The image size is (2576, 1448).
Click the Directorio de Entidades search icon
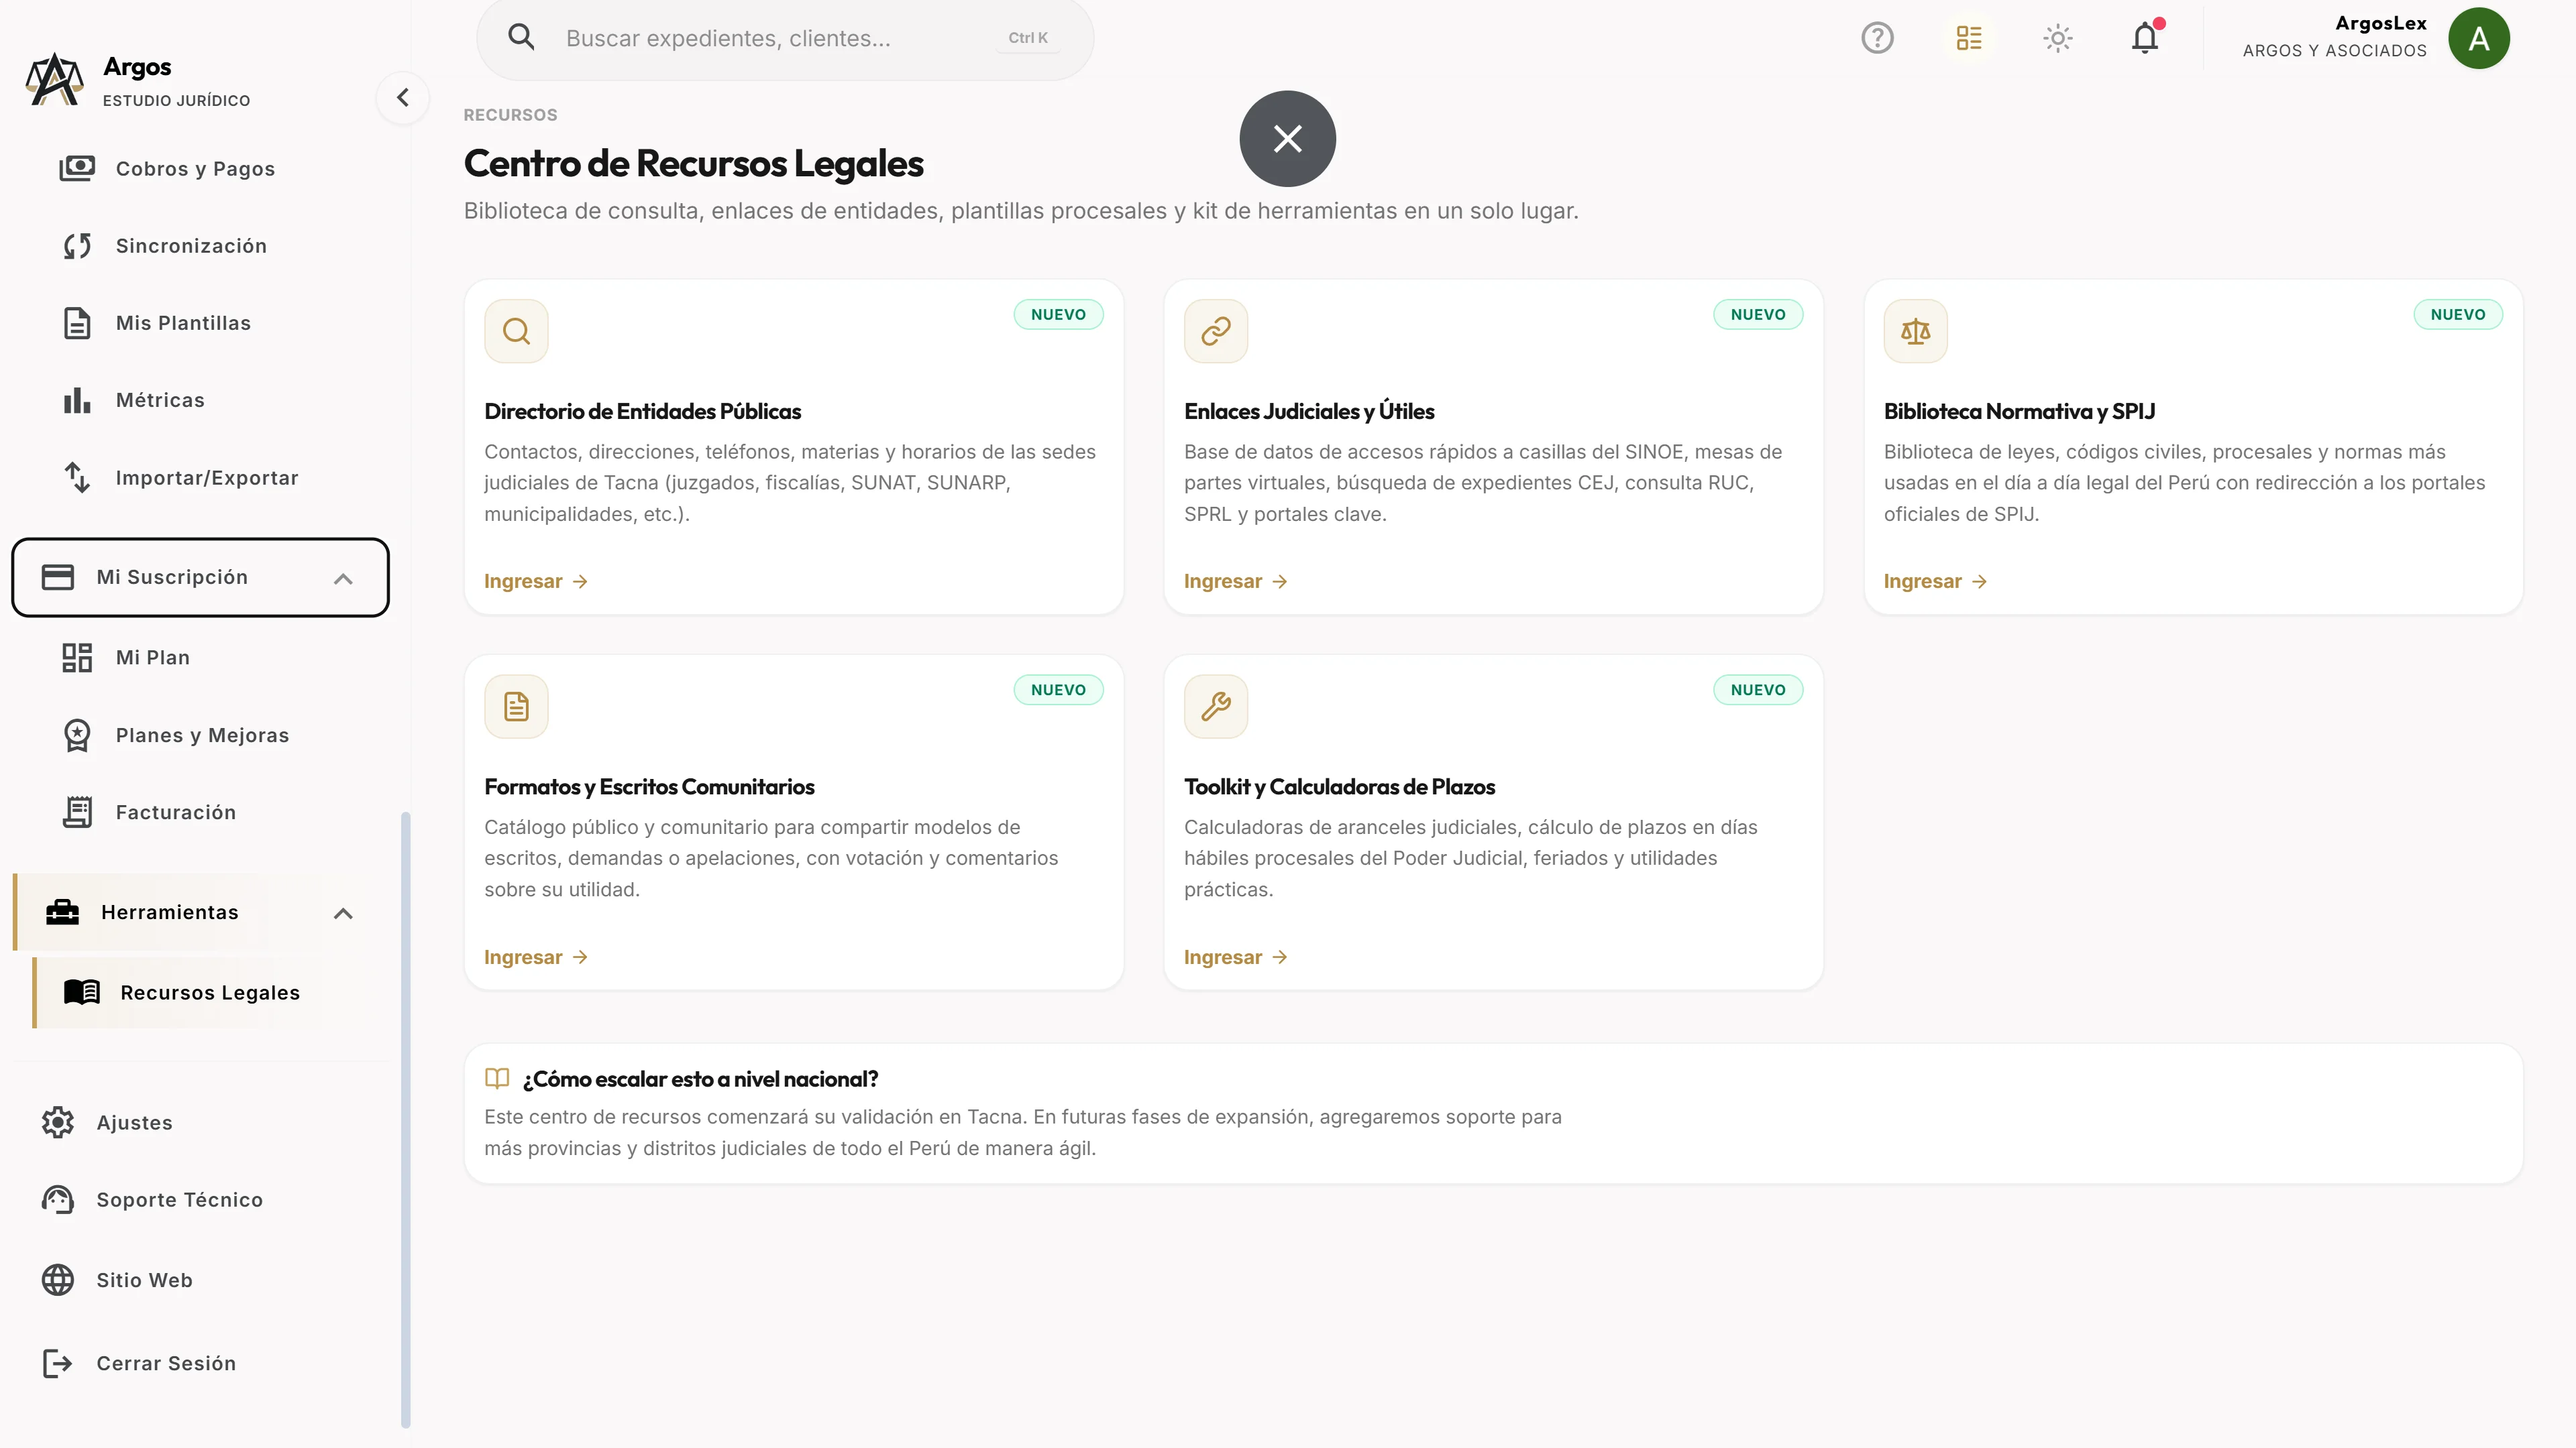point(516,330)
